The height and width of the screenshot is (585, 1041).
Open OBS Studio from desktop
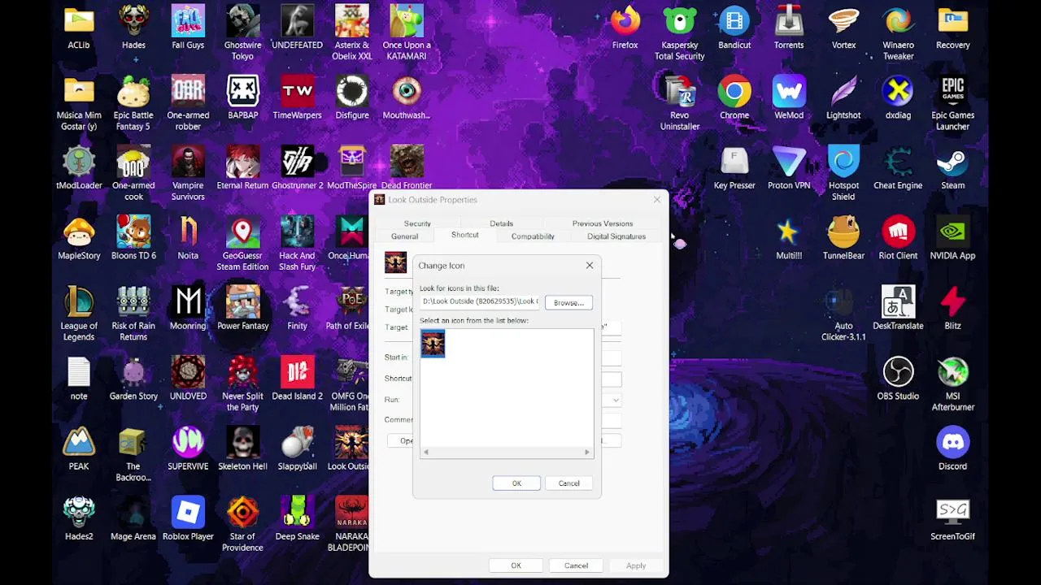898,379
